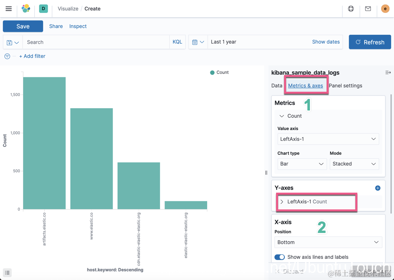Open the D space avatar
Viewport: 394px width, 280px height.
point(43,8)
